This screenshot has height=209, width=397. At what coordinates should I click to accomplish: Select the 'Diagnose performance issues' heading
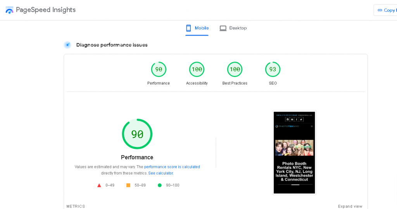[x=112, y=45]
